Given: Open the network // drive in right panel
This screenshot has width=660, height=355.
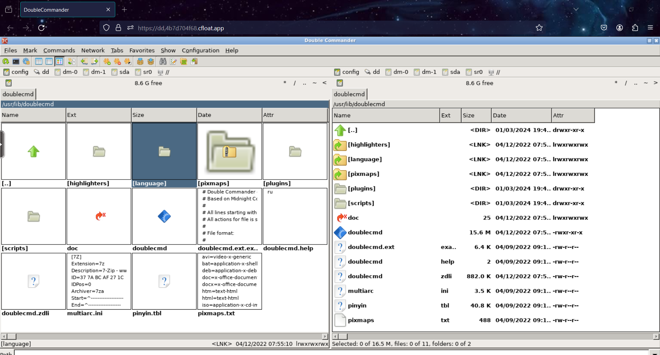Looking at the screenshot, I should tap(494, 72).
